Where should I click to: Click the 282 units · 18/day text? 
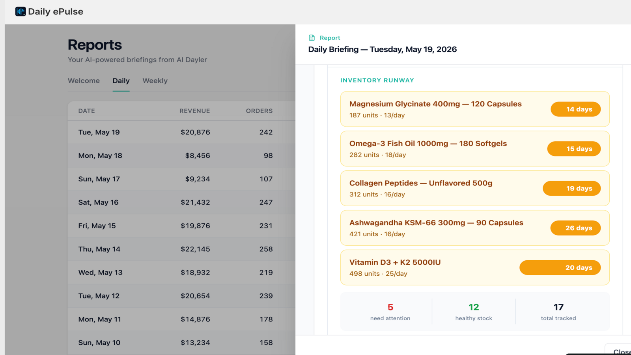[x=378, y=155]
